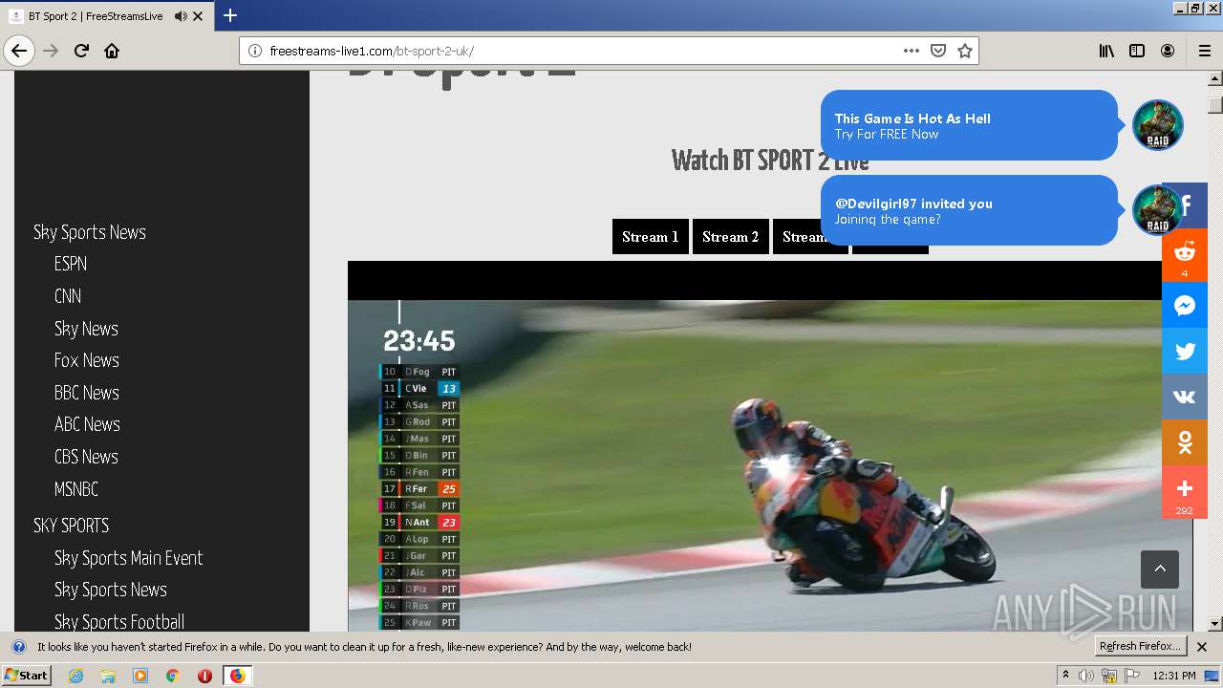Open Sky Sports News link under SKY SPORTS

click(x=111, y=590)
